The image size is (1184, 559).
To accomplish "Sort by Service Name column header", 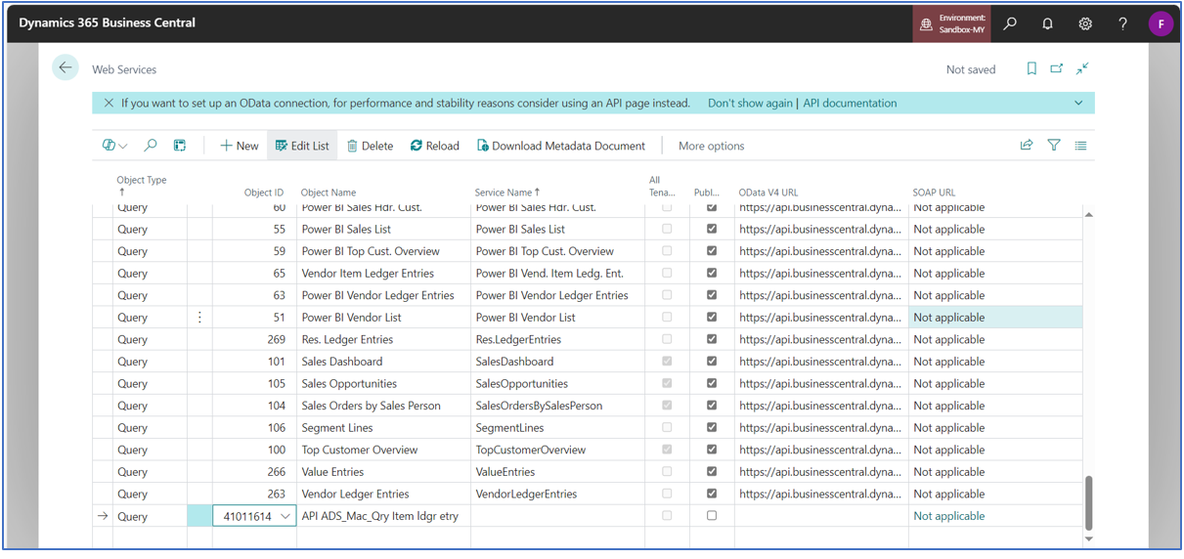I will [x=506, y=193].
